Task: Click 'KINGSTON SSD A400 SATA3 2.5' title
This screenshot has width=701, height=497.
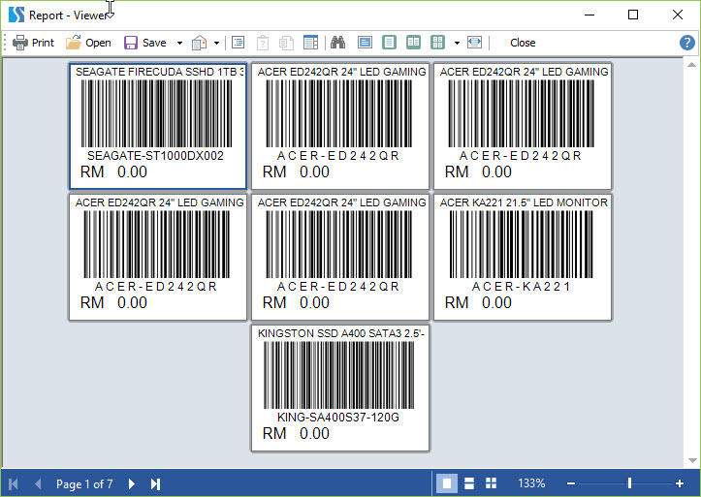Action: [x=341, y=333]
